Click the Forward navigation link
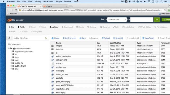Viewport: 170px width, 95px height. coord(93,38)
